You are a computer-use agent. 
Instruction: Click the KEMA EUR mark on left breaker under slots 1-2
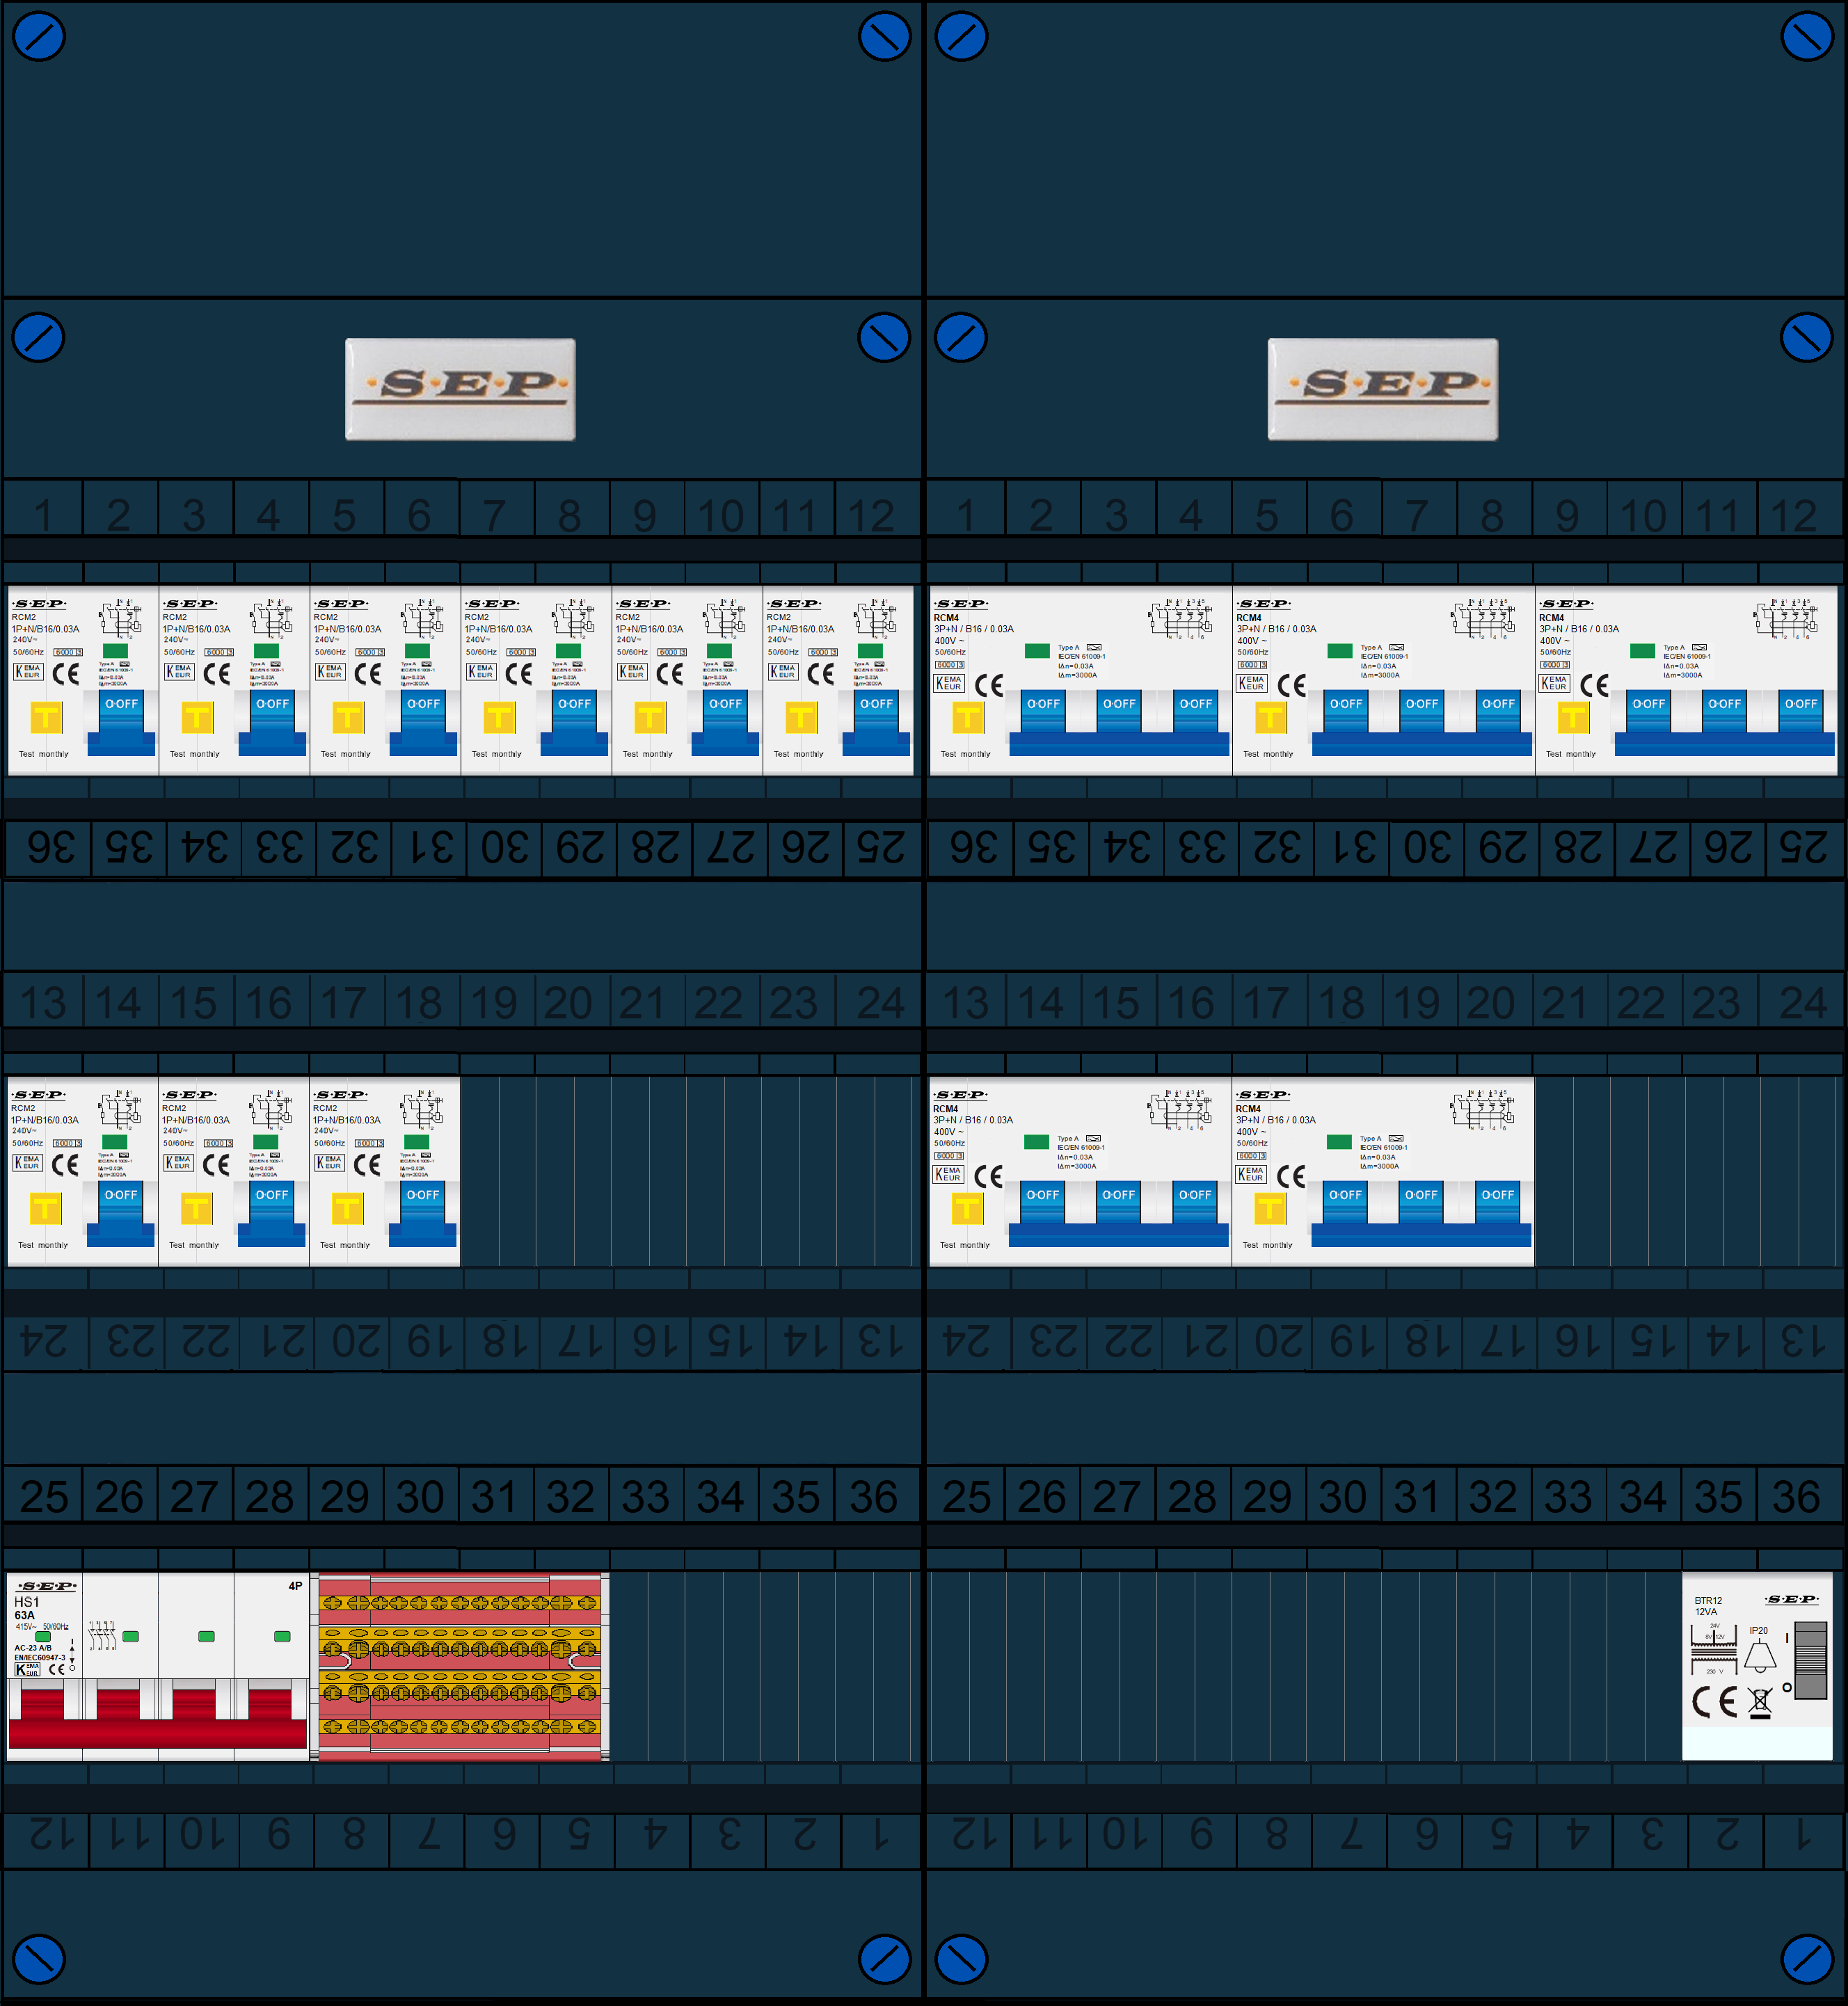[28, 672]
